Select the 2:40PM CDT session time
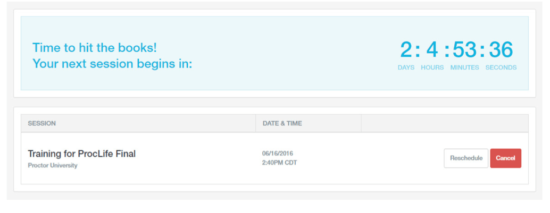The image size is (550, 213). pyautogui.click(x=280, y=163)
